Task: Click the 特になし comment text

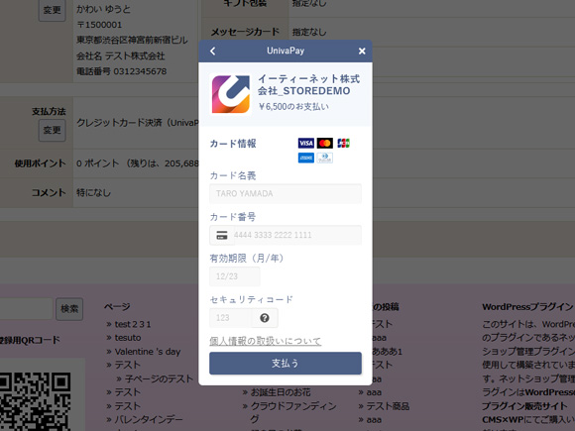Action: coord(93,193)
